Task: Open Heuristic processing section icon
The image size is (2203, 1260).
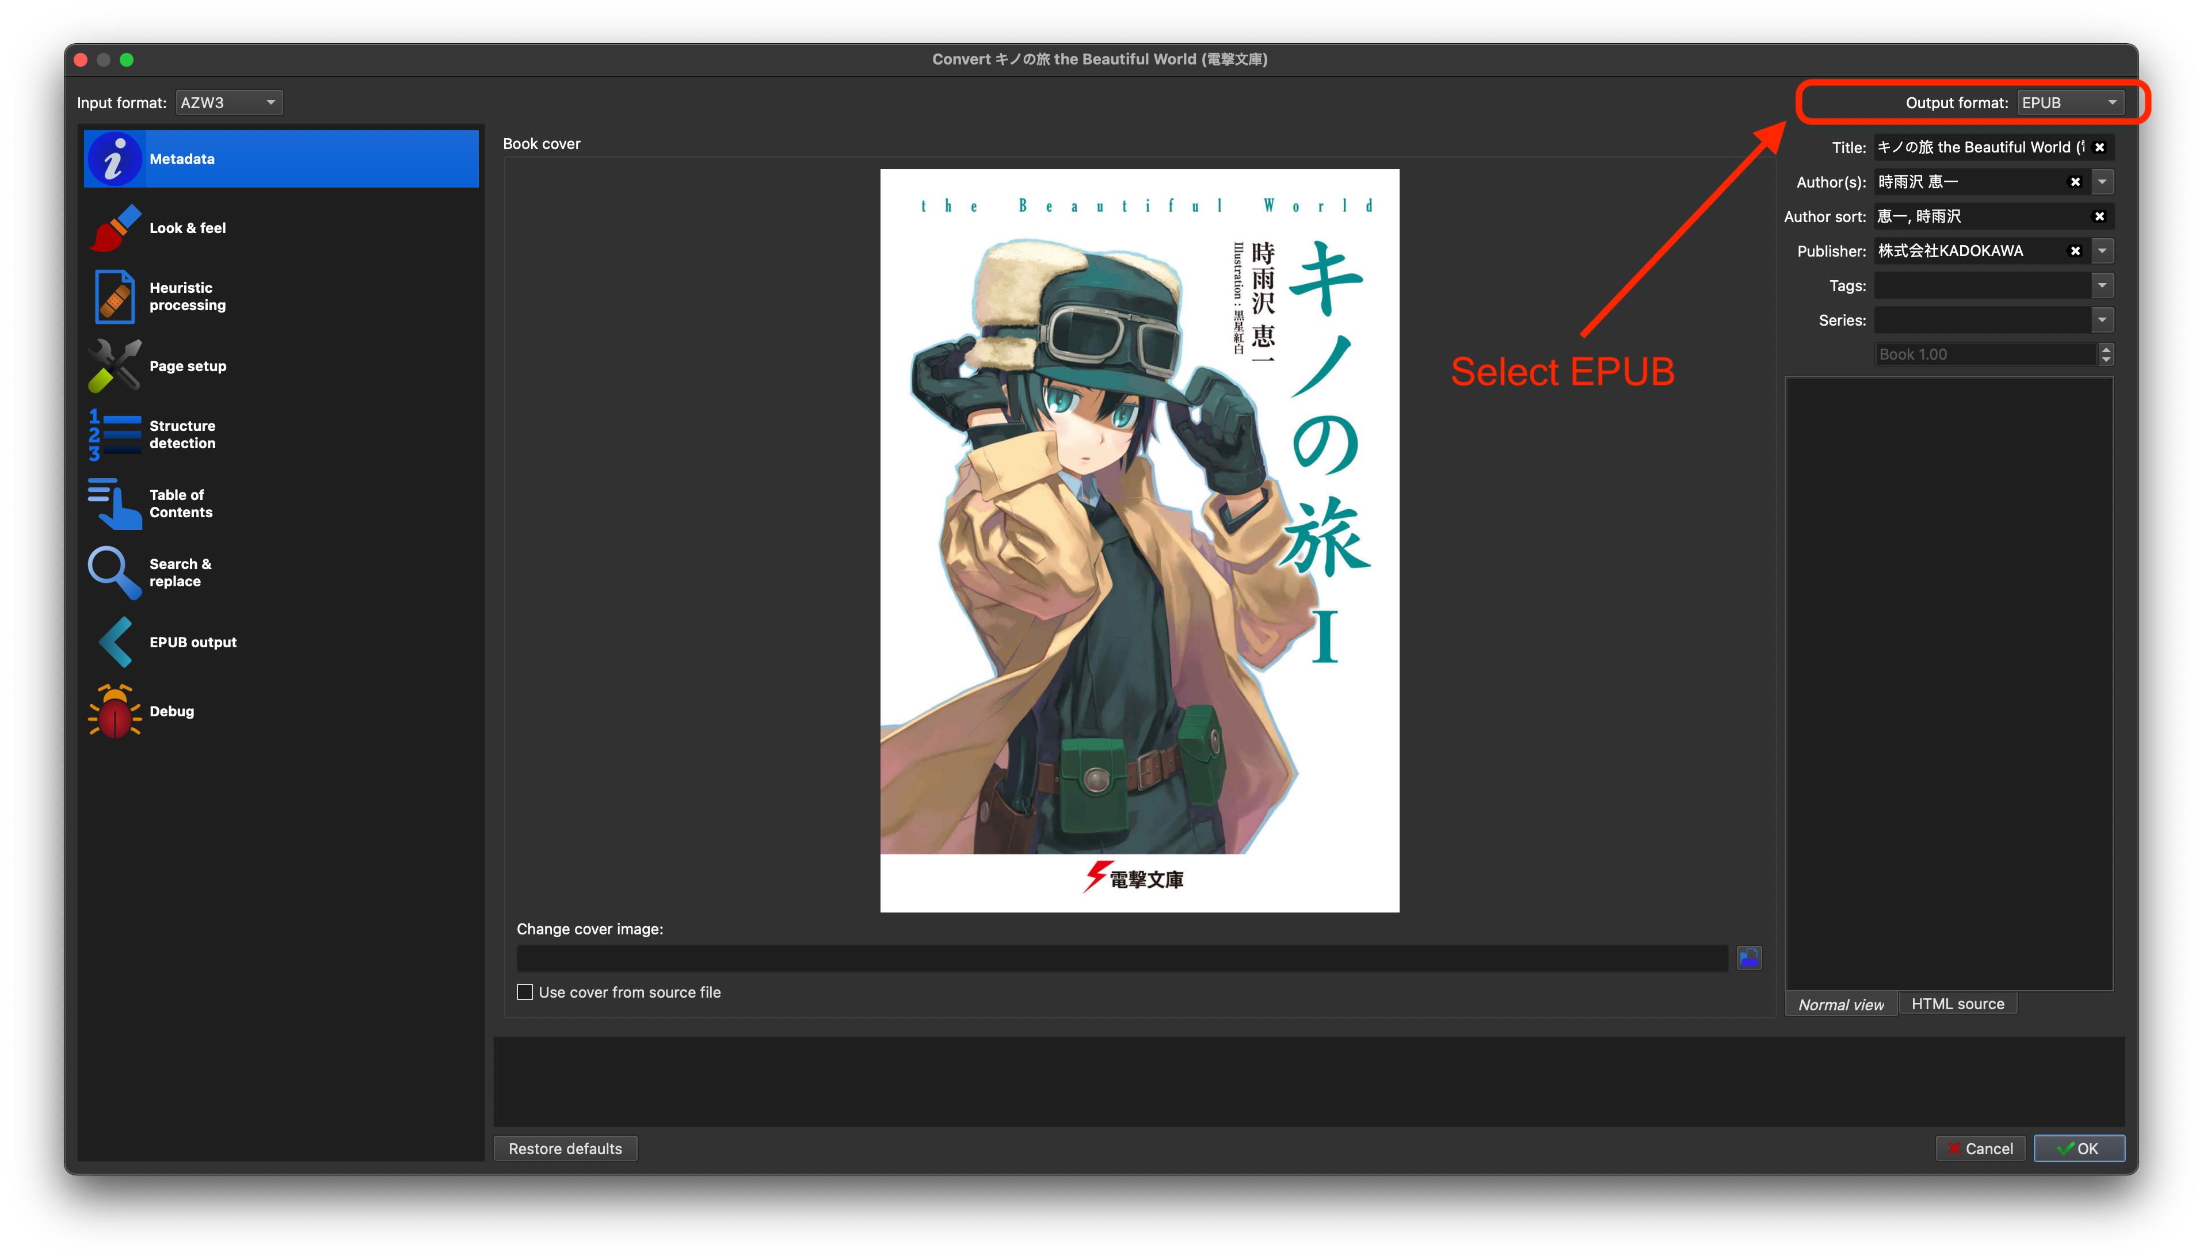Action: click(x=115, y=297)
